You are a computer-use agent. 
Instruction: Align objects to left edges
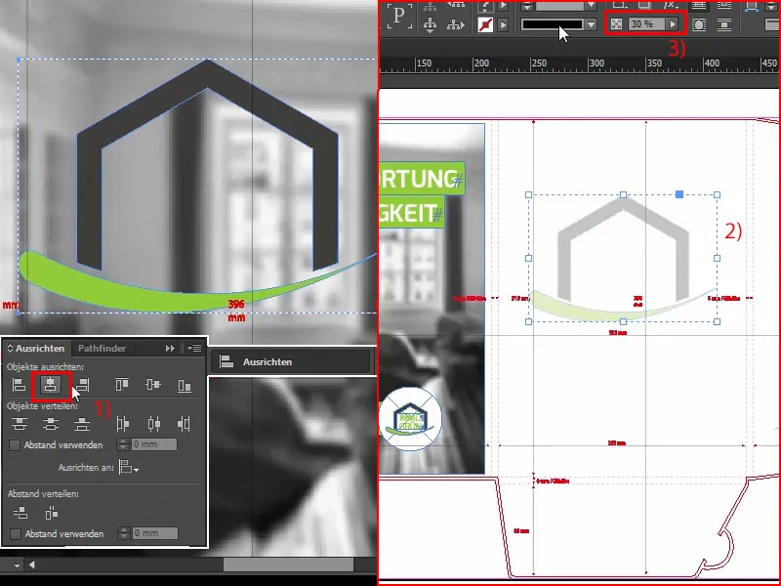click(19, 385)
